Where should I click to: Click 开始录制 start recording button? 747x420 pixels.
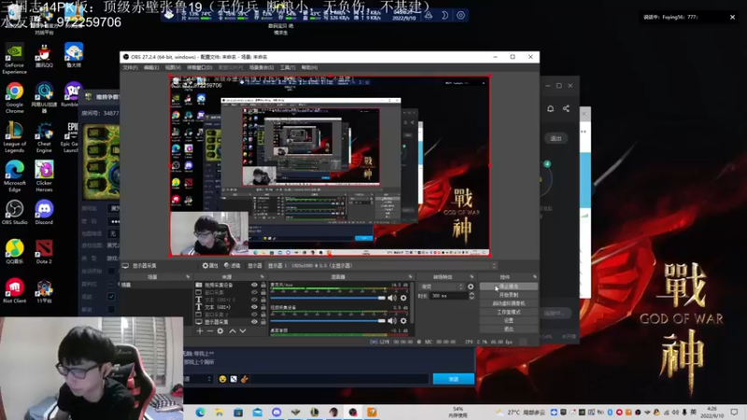(x=509, y=295)
